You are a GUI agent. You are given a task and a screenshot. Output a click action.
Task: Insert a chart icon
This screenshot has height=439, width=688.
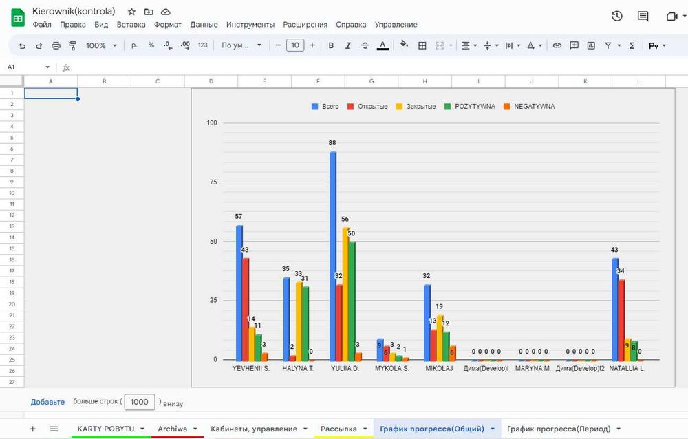pos(591,45)
